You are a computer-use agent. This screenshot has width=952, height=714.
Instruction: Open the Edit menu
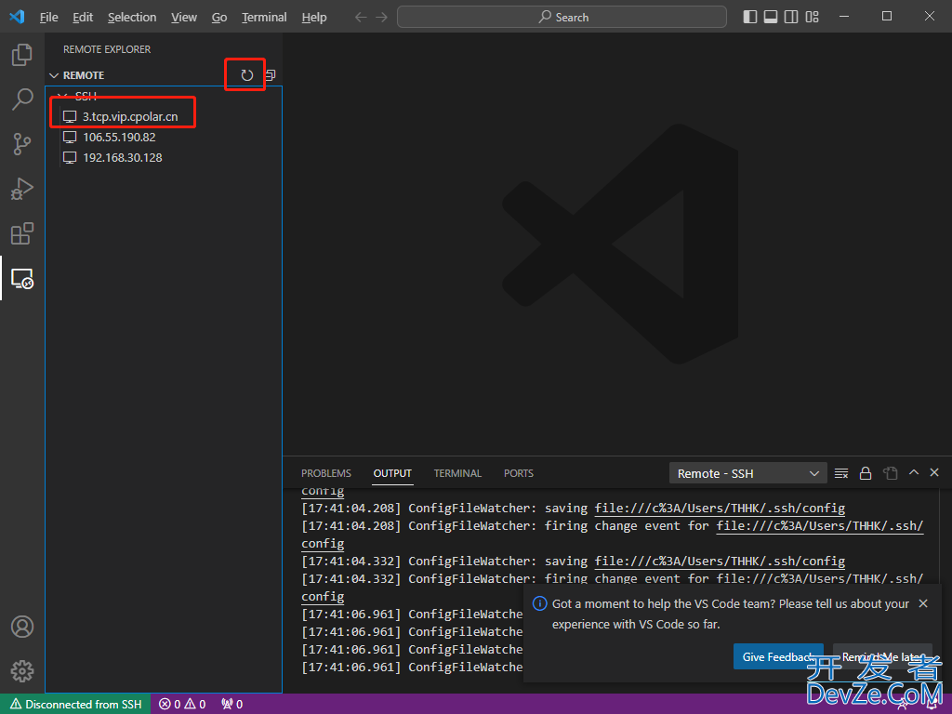click(83, 17)
